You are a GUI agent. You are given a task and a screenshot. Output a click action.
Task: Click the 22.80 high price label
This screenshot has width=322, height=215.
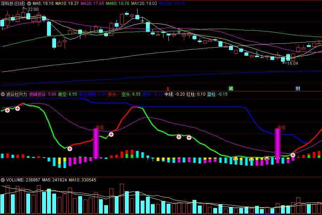[33, 9]
